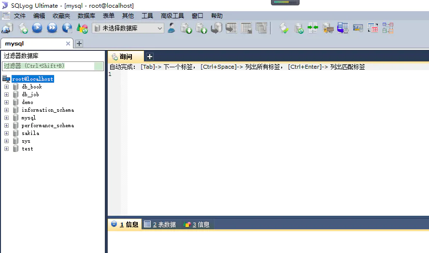Add a new query tab with plus button
429x253 pixels.
[x=149, y=57]
